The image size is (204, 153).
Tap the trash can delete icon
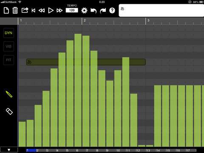click(15, 11)
